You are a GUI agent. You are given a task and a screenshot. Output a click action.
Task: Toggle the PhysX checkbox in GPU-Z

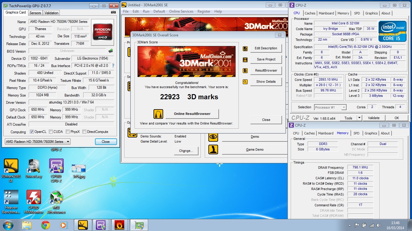tap(68, 132)
